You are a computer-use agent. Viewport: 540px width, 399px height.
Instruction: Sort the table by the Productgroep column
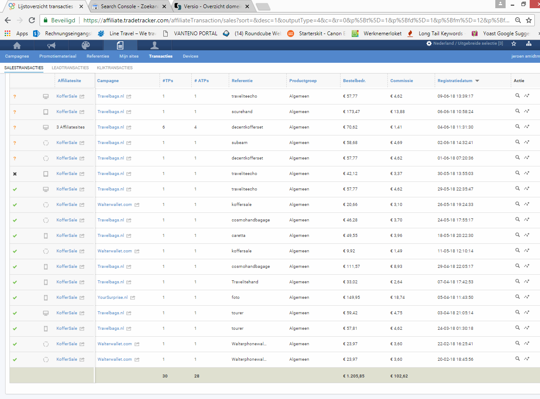click(303, 81)
